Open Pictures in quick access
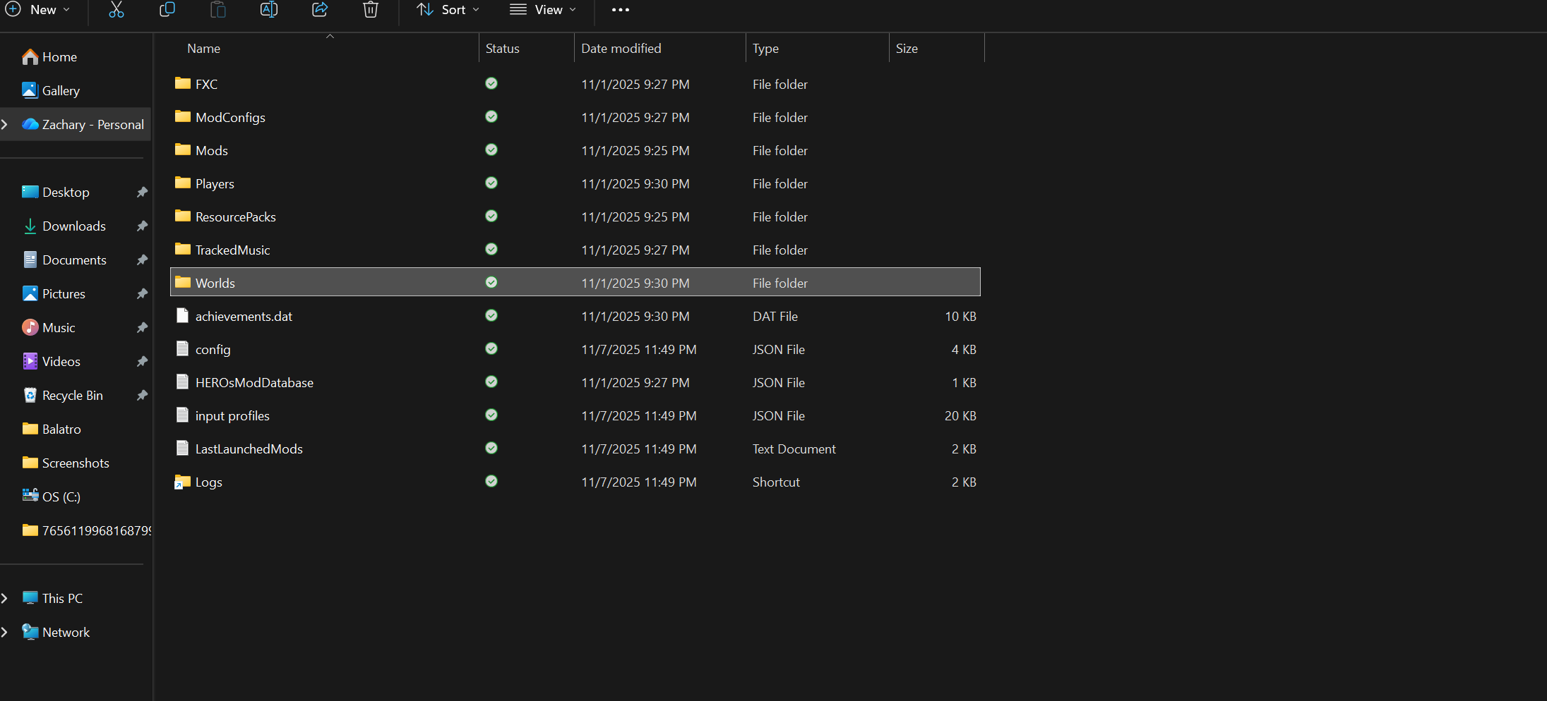The height and width of the screenshot is (701, 1547). pos(64,294)
